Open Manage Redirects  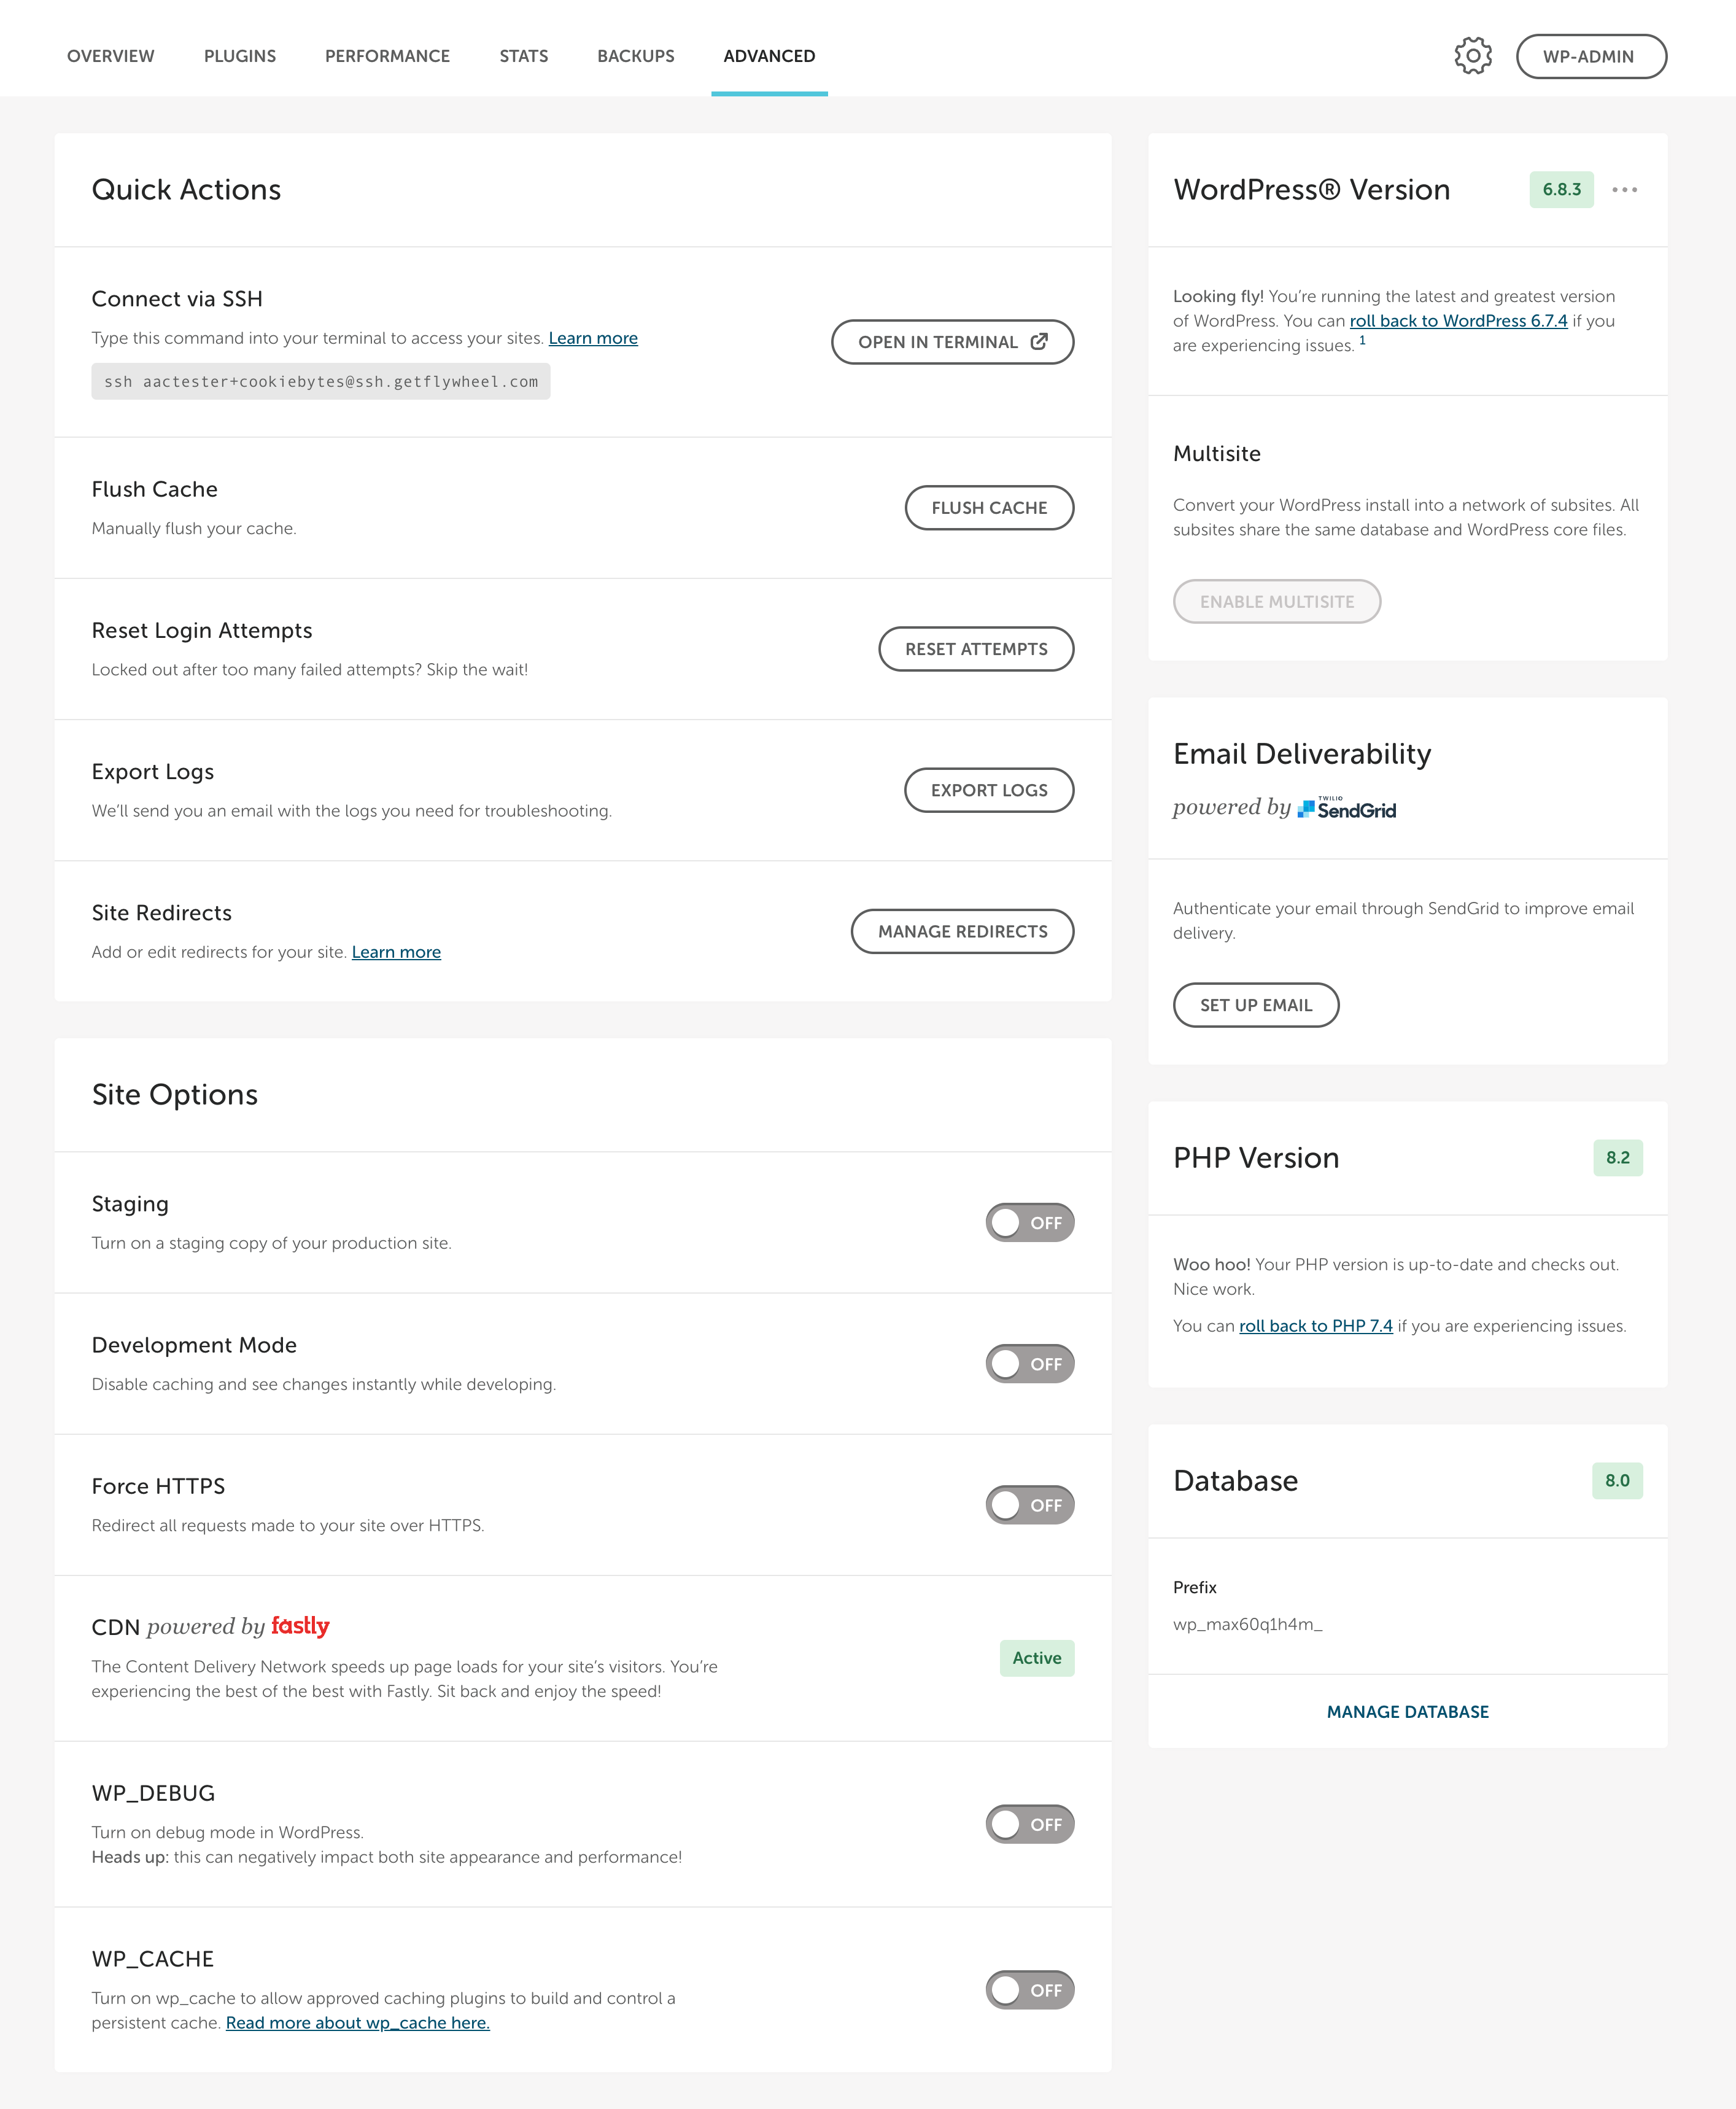click(x=962, y=931)
